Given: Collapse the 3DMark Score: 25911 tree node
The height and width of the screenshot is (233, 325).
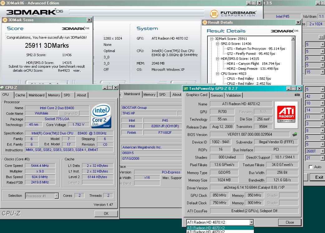Looking at the screenshot, I should 211,39.
